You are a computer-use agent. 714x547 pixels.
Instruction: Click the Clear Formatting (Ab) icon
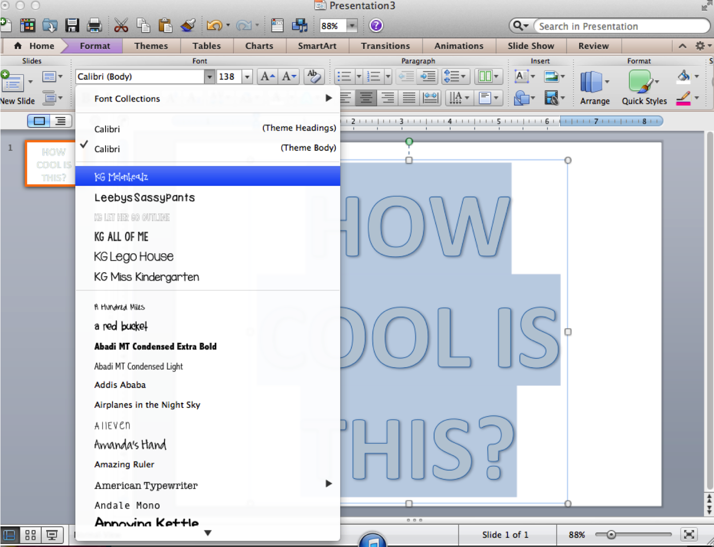(313, 76)
